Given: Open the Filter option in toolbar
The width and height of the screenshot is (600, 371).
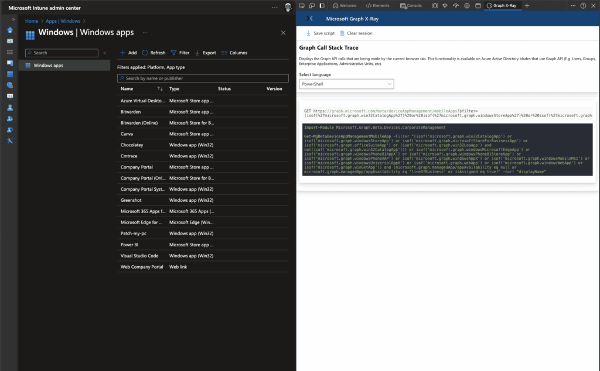Looking at the screenshot, I should point(180,53).
